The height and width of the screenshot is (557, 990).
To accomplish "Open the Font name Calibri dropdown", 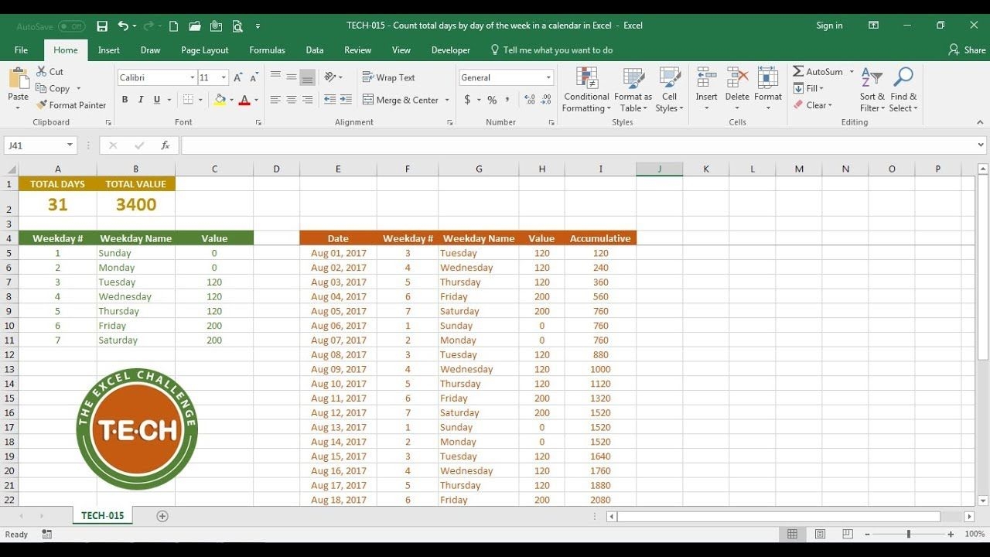I will (193, 77).
